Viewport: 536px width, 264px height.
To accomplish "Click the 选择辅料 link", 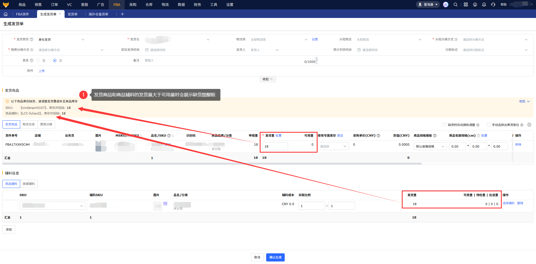I will coord(508,203).
